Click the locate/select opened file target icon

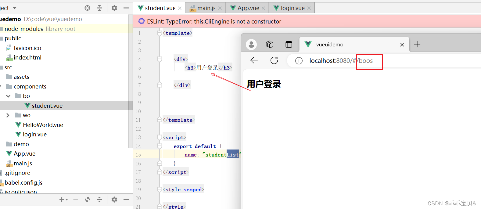[x=87, y=8]
